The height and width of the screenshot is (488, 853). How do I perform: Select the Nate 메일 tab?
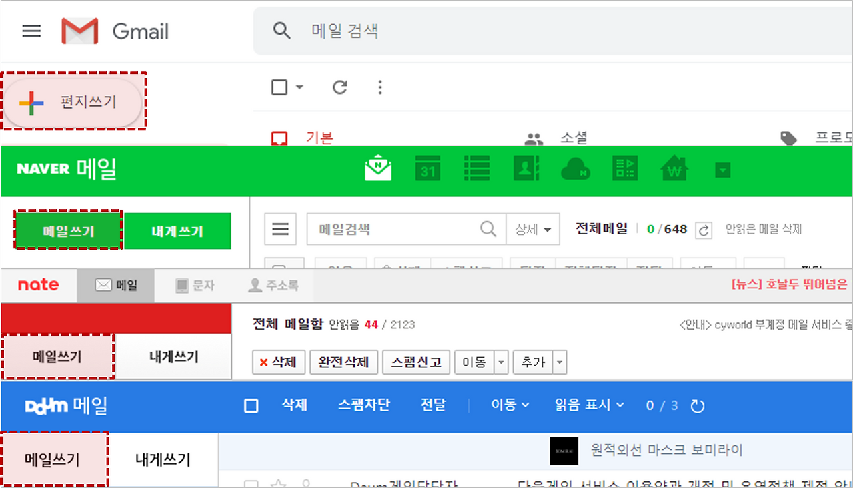tap(116, 286)
